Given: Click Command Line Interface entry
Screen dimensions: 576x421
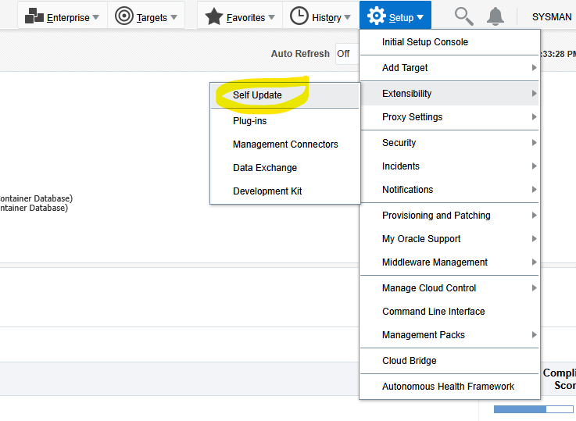Looking at the screenshot, I should pos(433,312).
